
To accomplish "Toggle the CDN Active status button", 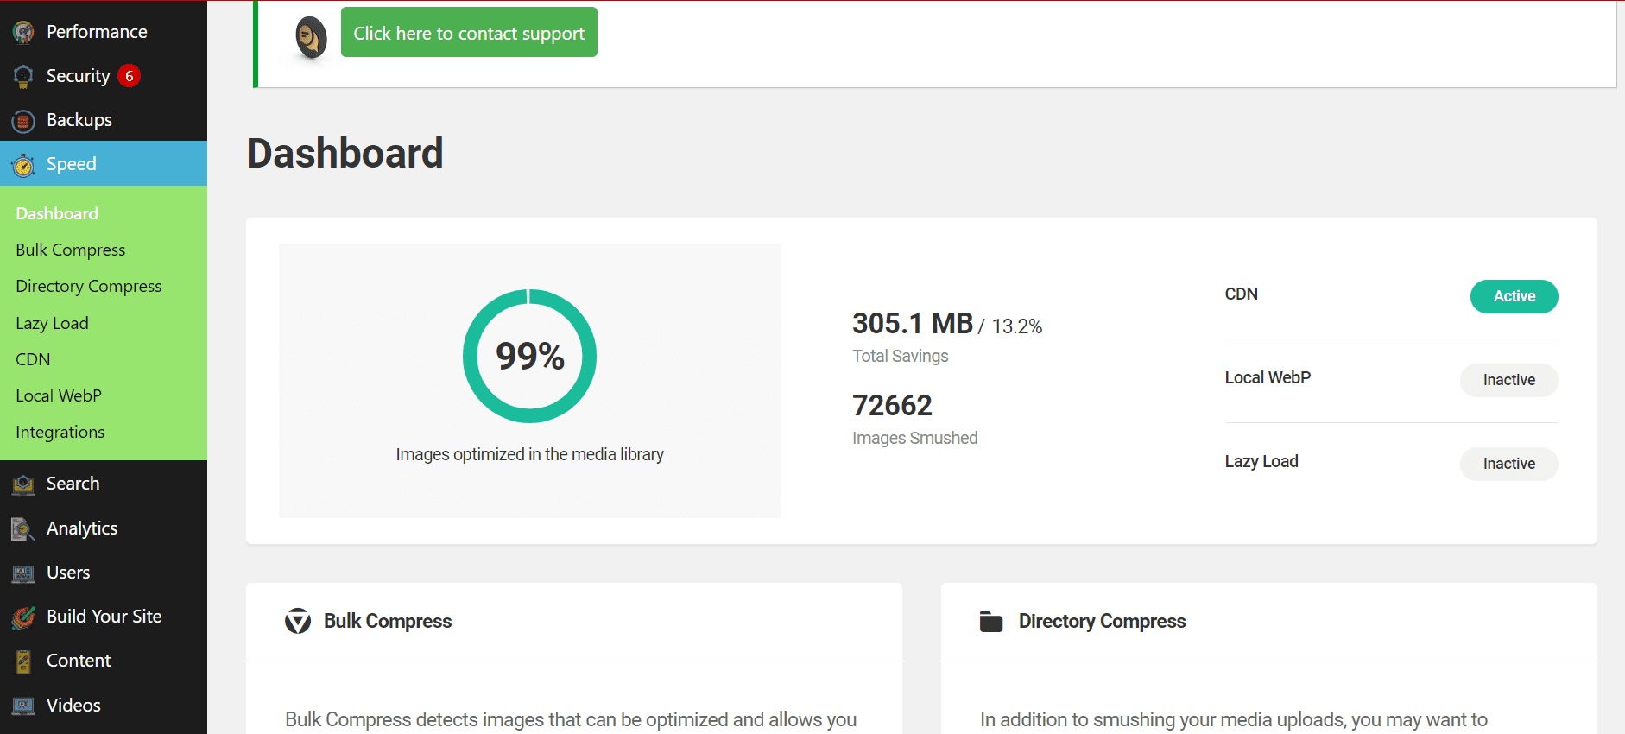I will tap(1514, 296).
